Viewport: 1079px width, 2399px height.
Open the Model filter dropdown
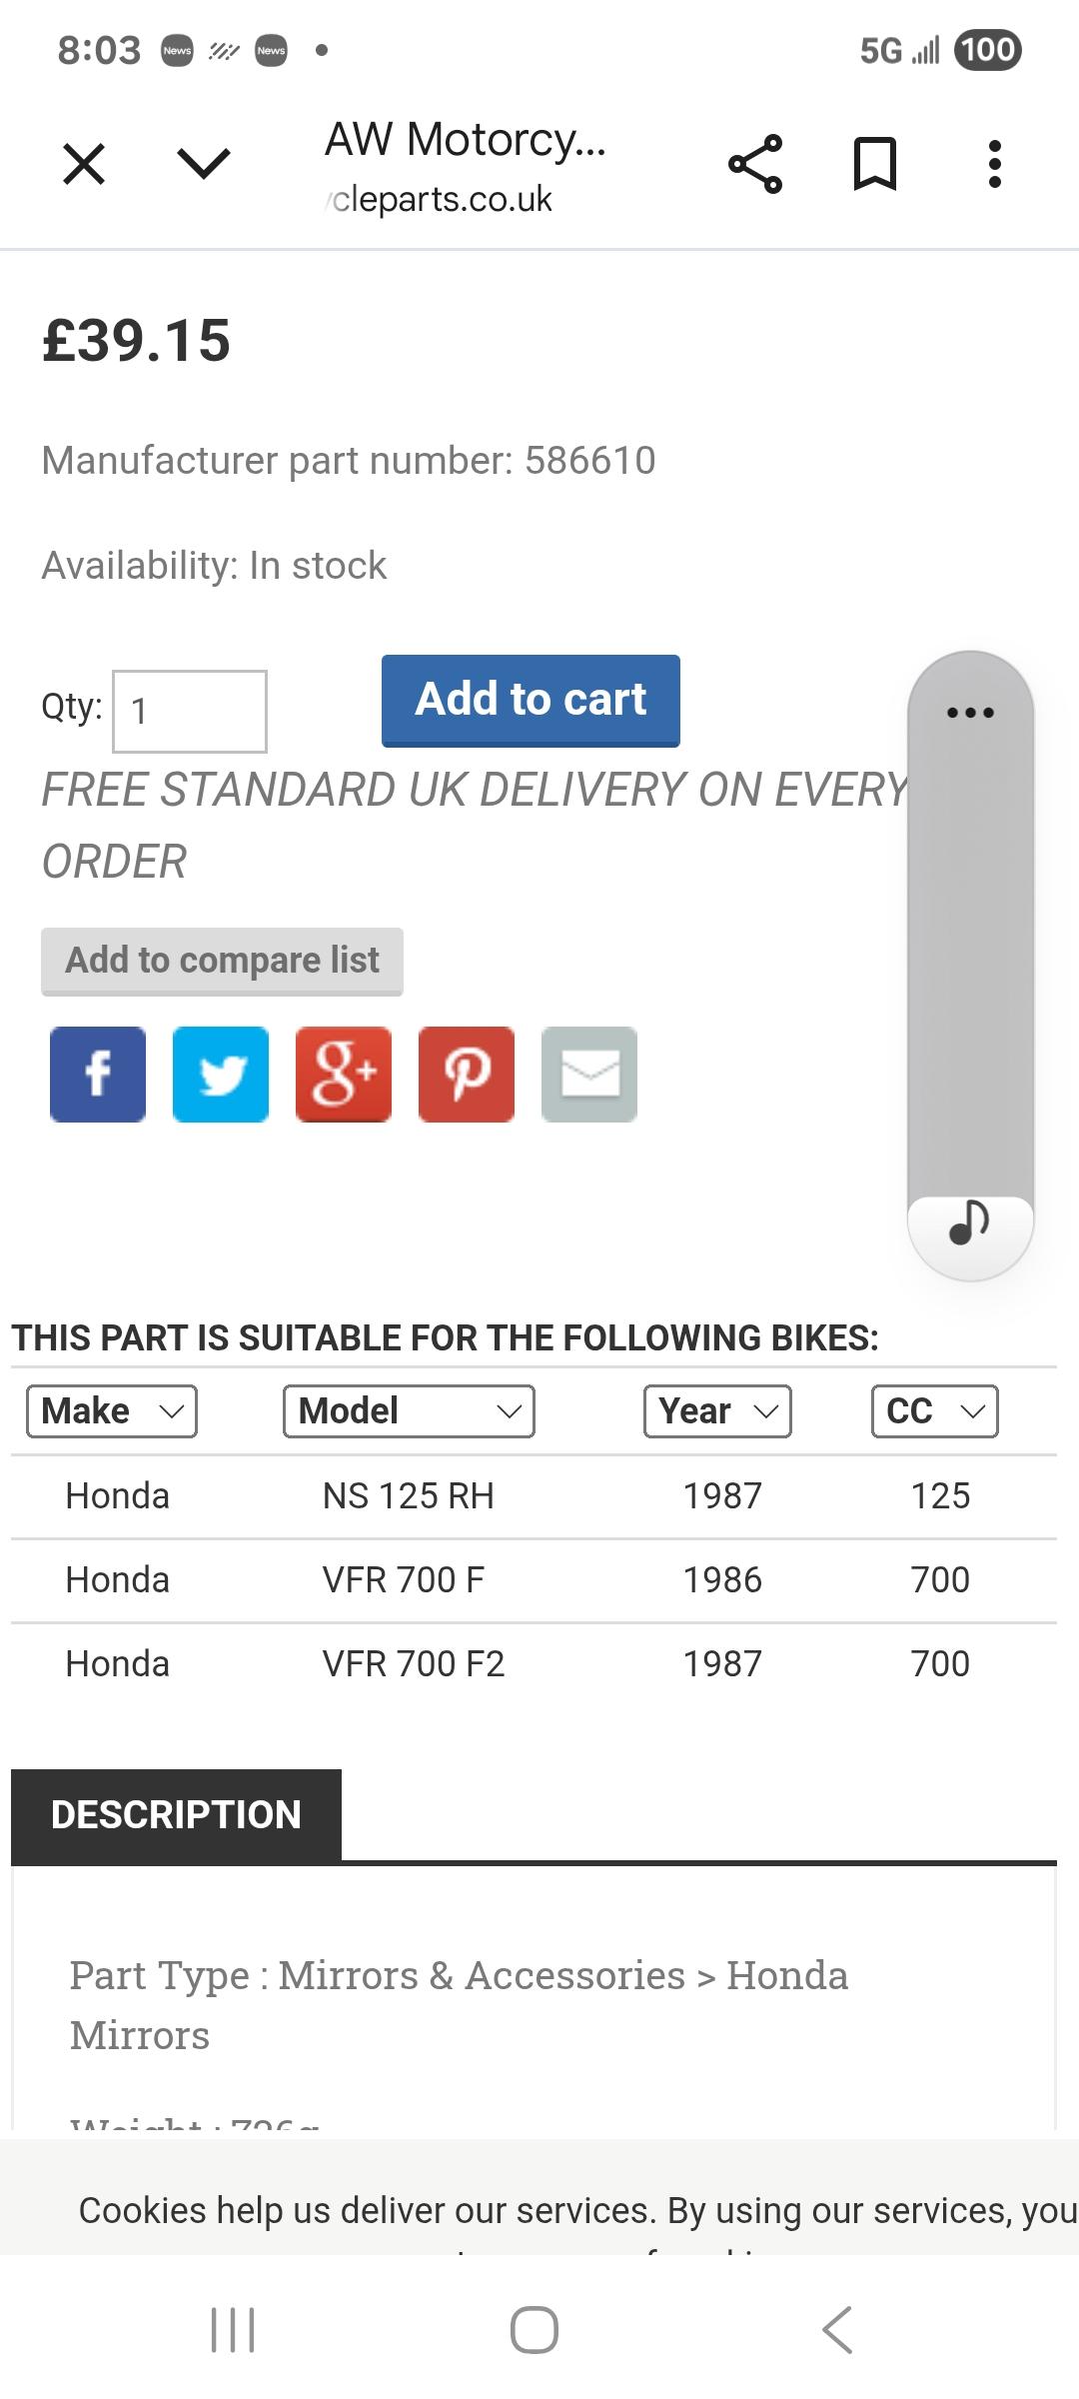tap(409, 1411)
